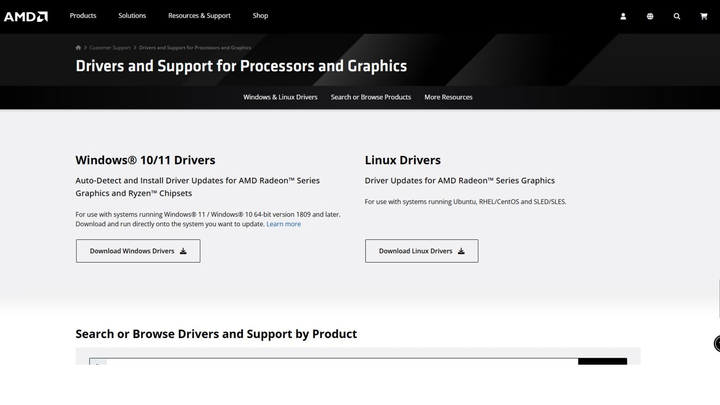Go to home via breadcrumb house icon
This screenshot has height=405, width=720.
click(78, 48)
